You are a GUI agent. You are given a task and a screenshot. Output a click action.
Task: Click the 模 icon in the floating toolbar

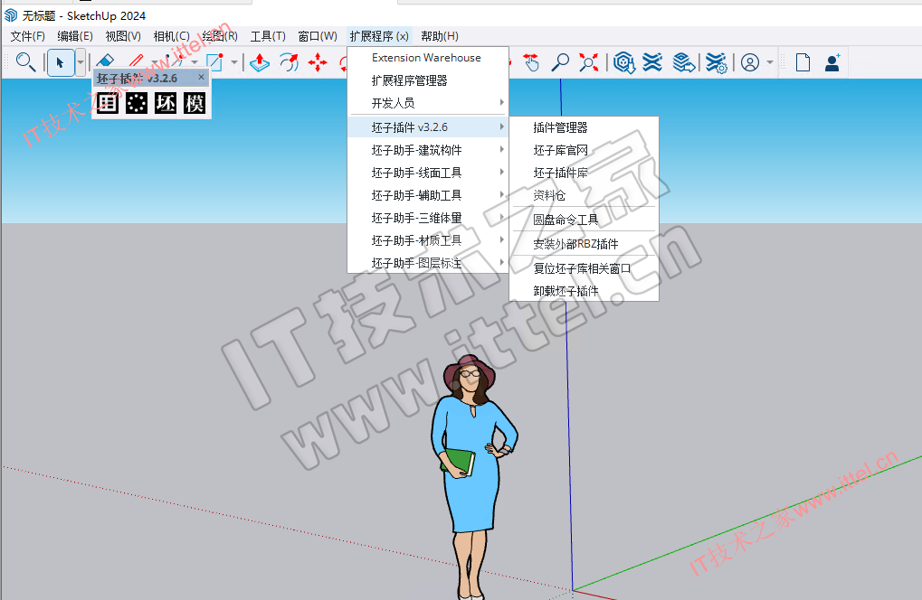click(194, 103)
